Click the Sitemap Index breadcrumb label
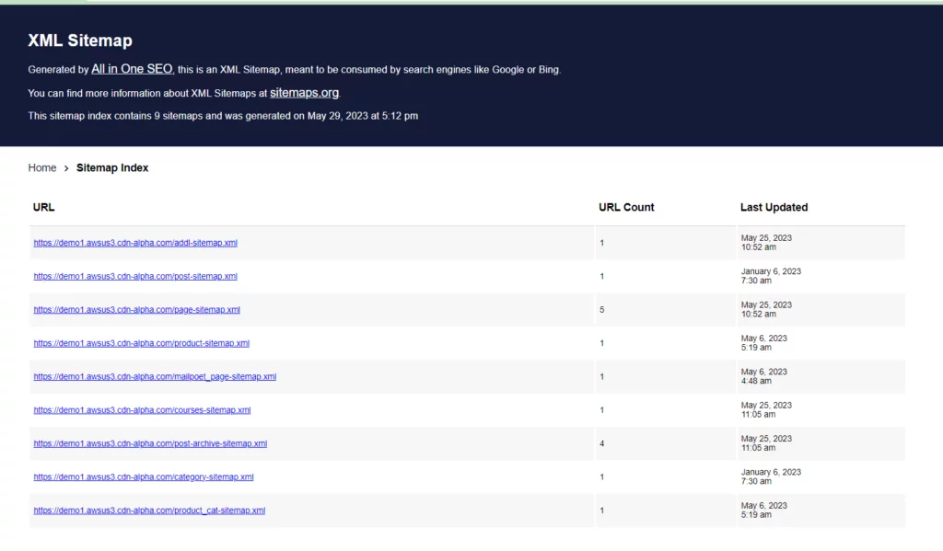The height and width of the screenshot is (551, 943). click(112, 167)
